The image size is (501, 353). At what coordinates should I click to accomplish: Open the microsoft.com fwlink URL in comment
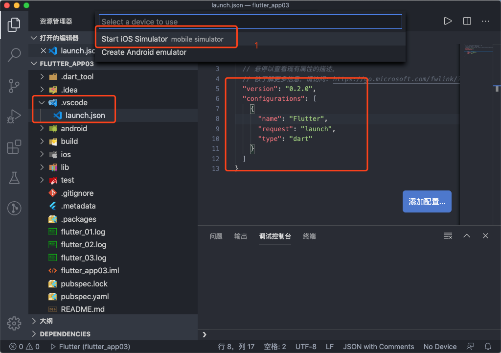click(396, 79)
